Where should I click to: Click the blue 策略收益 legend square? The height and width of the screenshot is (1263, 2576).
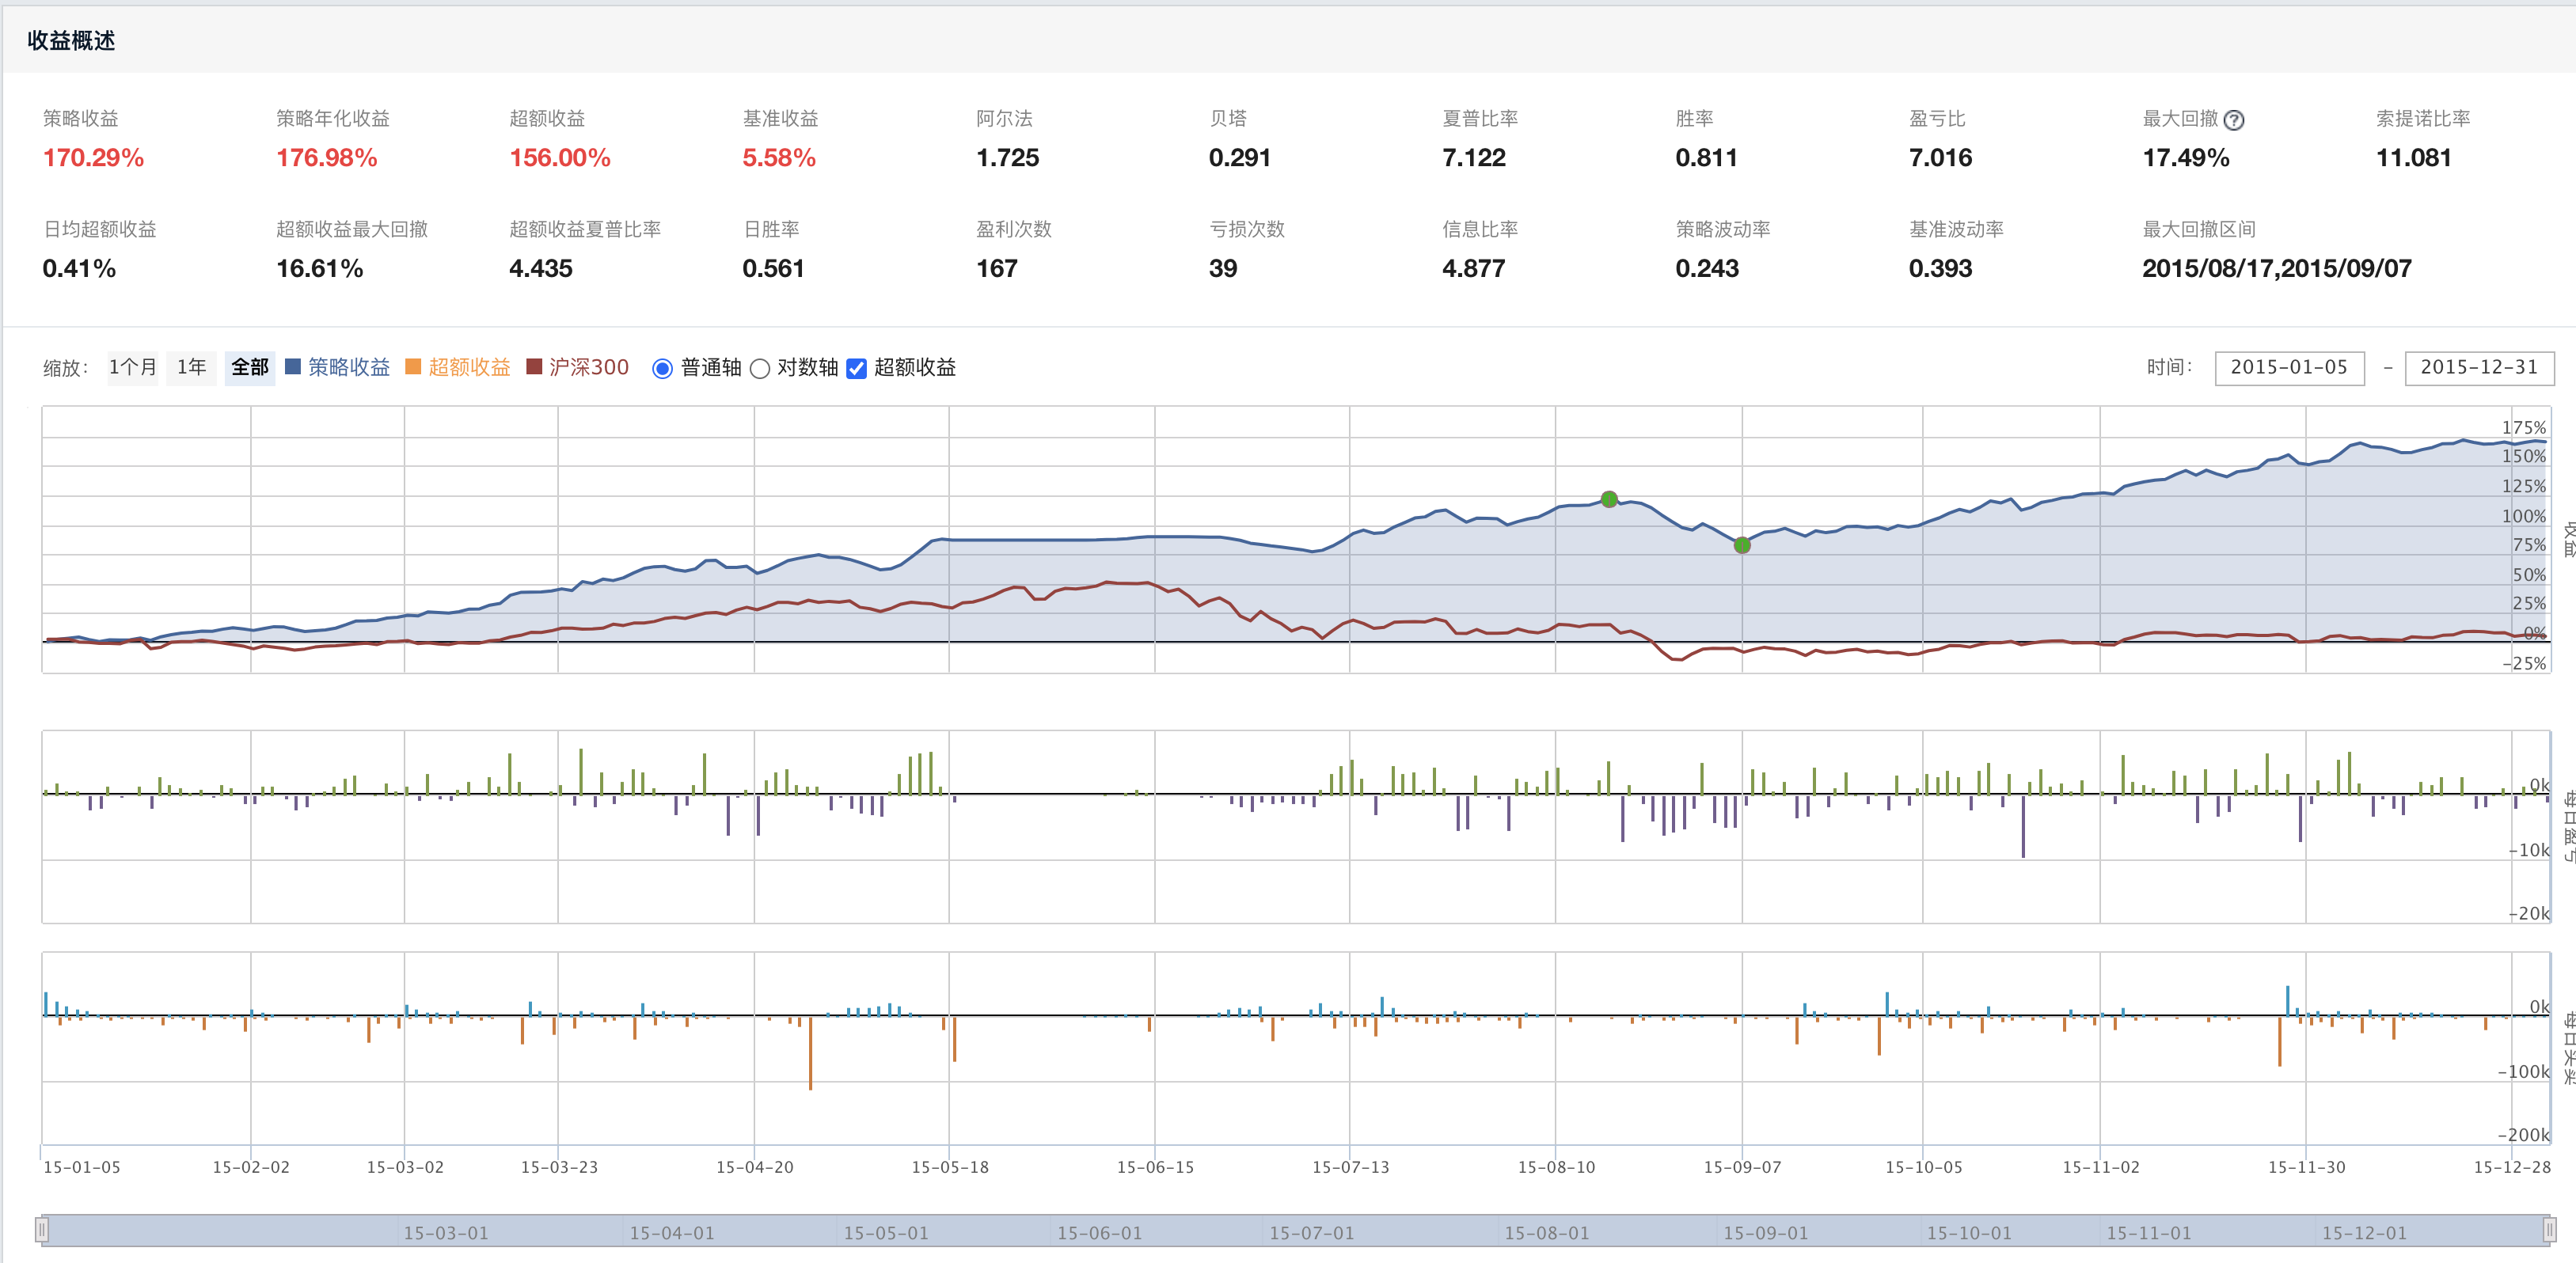click(x=293, y=367)
